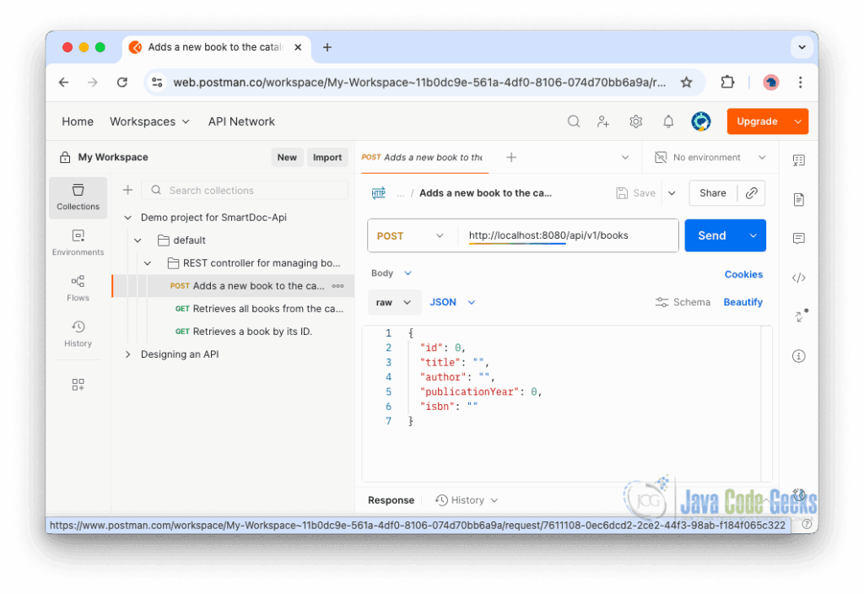864x594 pixels.
Task: Select the Adds a new book browser tab
Action: coord(216,47)
